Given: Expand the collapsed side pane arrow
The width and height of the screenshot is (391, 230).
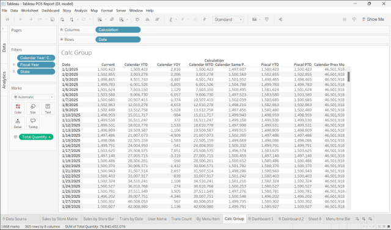Looking at the screenshot, I should (x=3, y=29).
